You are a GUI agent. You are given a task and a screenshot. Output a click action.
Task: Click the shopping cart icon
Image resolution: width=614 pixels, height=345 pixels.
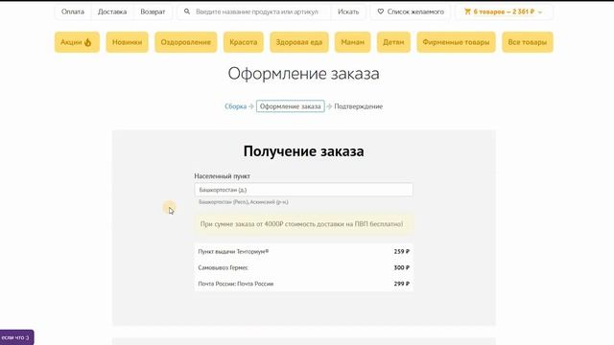[467, 11]
